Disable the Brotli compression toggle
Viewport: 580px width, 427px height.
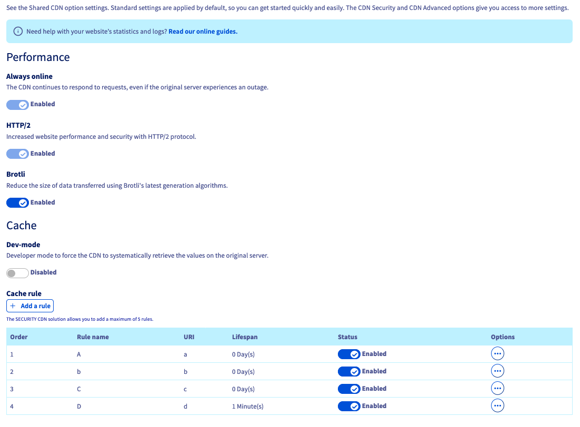click(17, 203)
